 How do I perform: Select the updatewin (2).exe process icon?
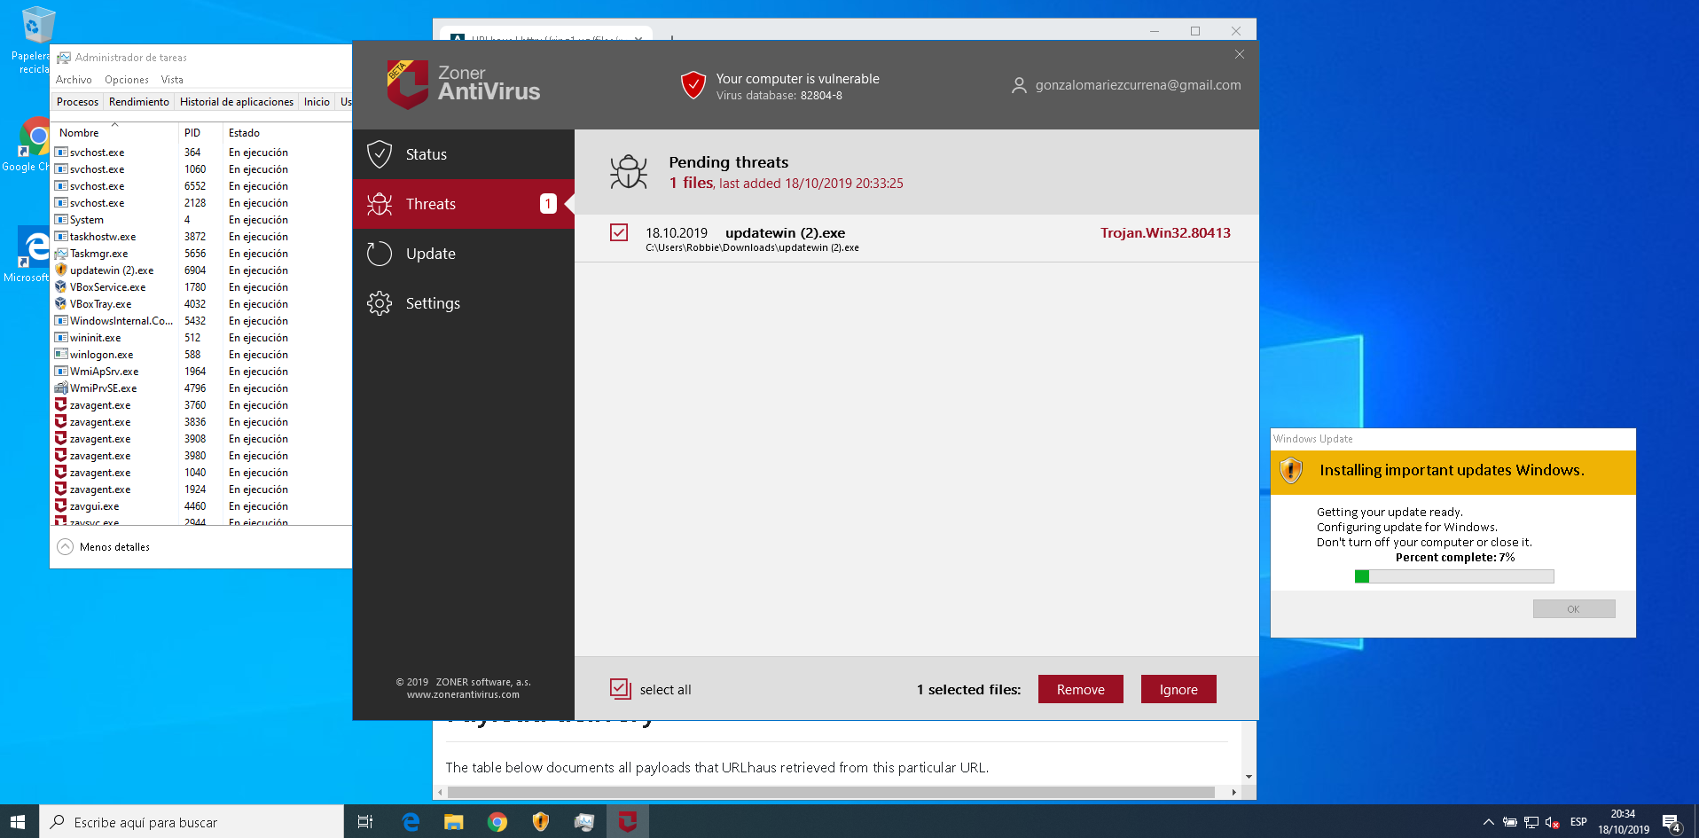coord(61,270)
